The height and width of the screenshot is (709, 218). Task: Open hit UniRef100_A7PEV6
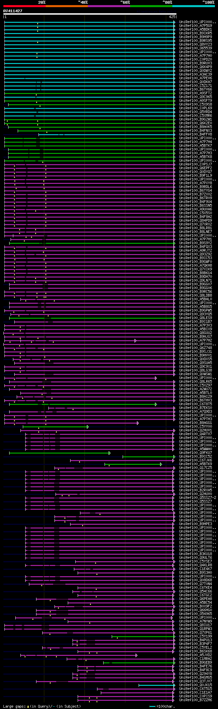pyautogui.click(x=196, y=78)
